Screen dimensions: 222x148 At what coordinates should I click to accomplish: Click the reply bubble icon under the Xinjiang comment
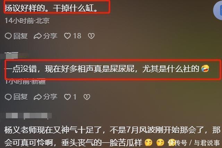tap(8, 97)
